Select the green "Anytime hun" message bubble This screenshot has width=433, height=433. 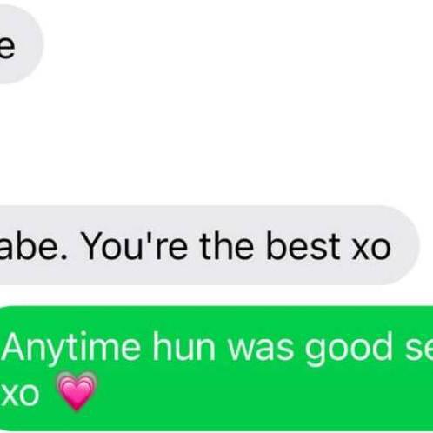click(x=216, y=369)
